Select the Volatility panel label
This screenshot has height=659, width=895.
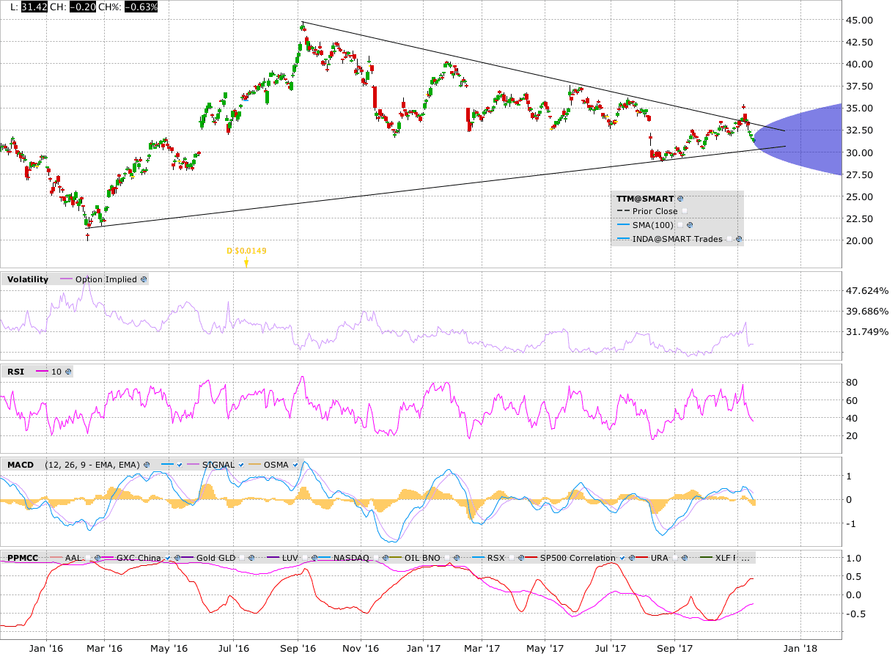(x=27, y=279)
